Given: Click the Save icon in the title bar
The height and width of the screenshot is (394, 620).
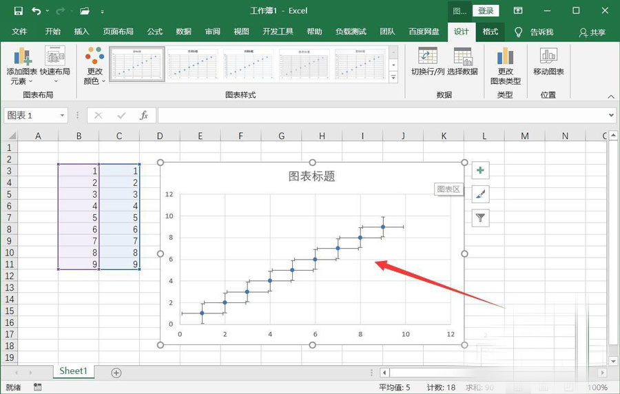Looking at the screenshot, I should (18, 11).
